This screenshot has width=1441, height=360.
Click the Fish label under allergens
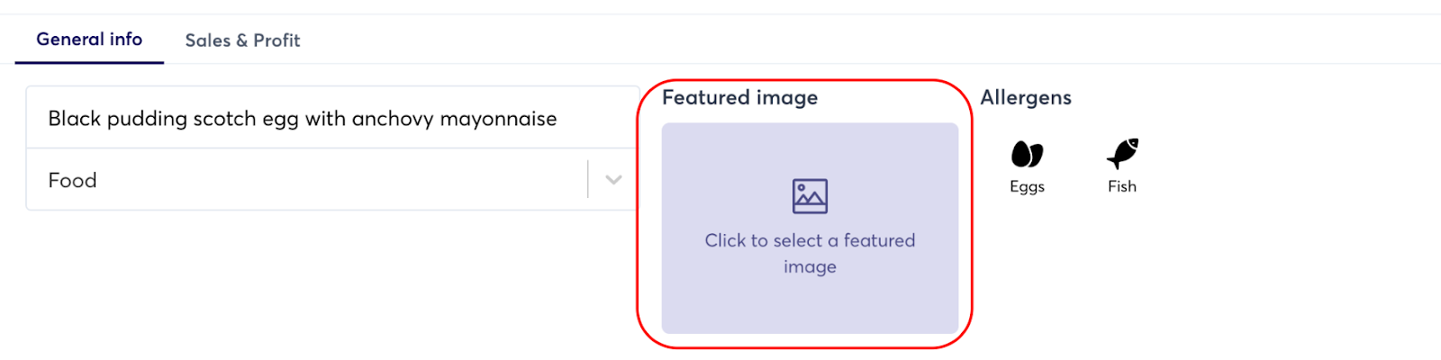coord(1122,186)
